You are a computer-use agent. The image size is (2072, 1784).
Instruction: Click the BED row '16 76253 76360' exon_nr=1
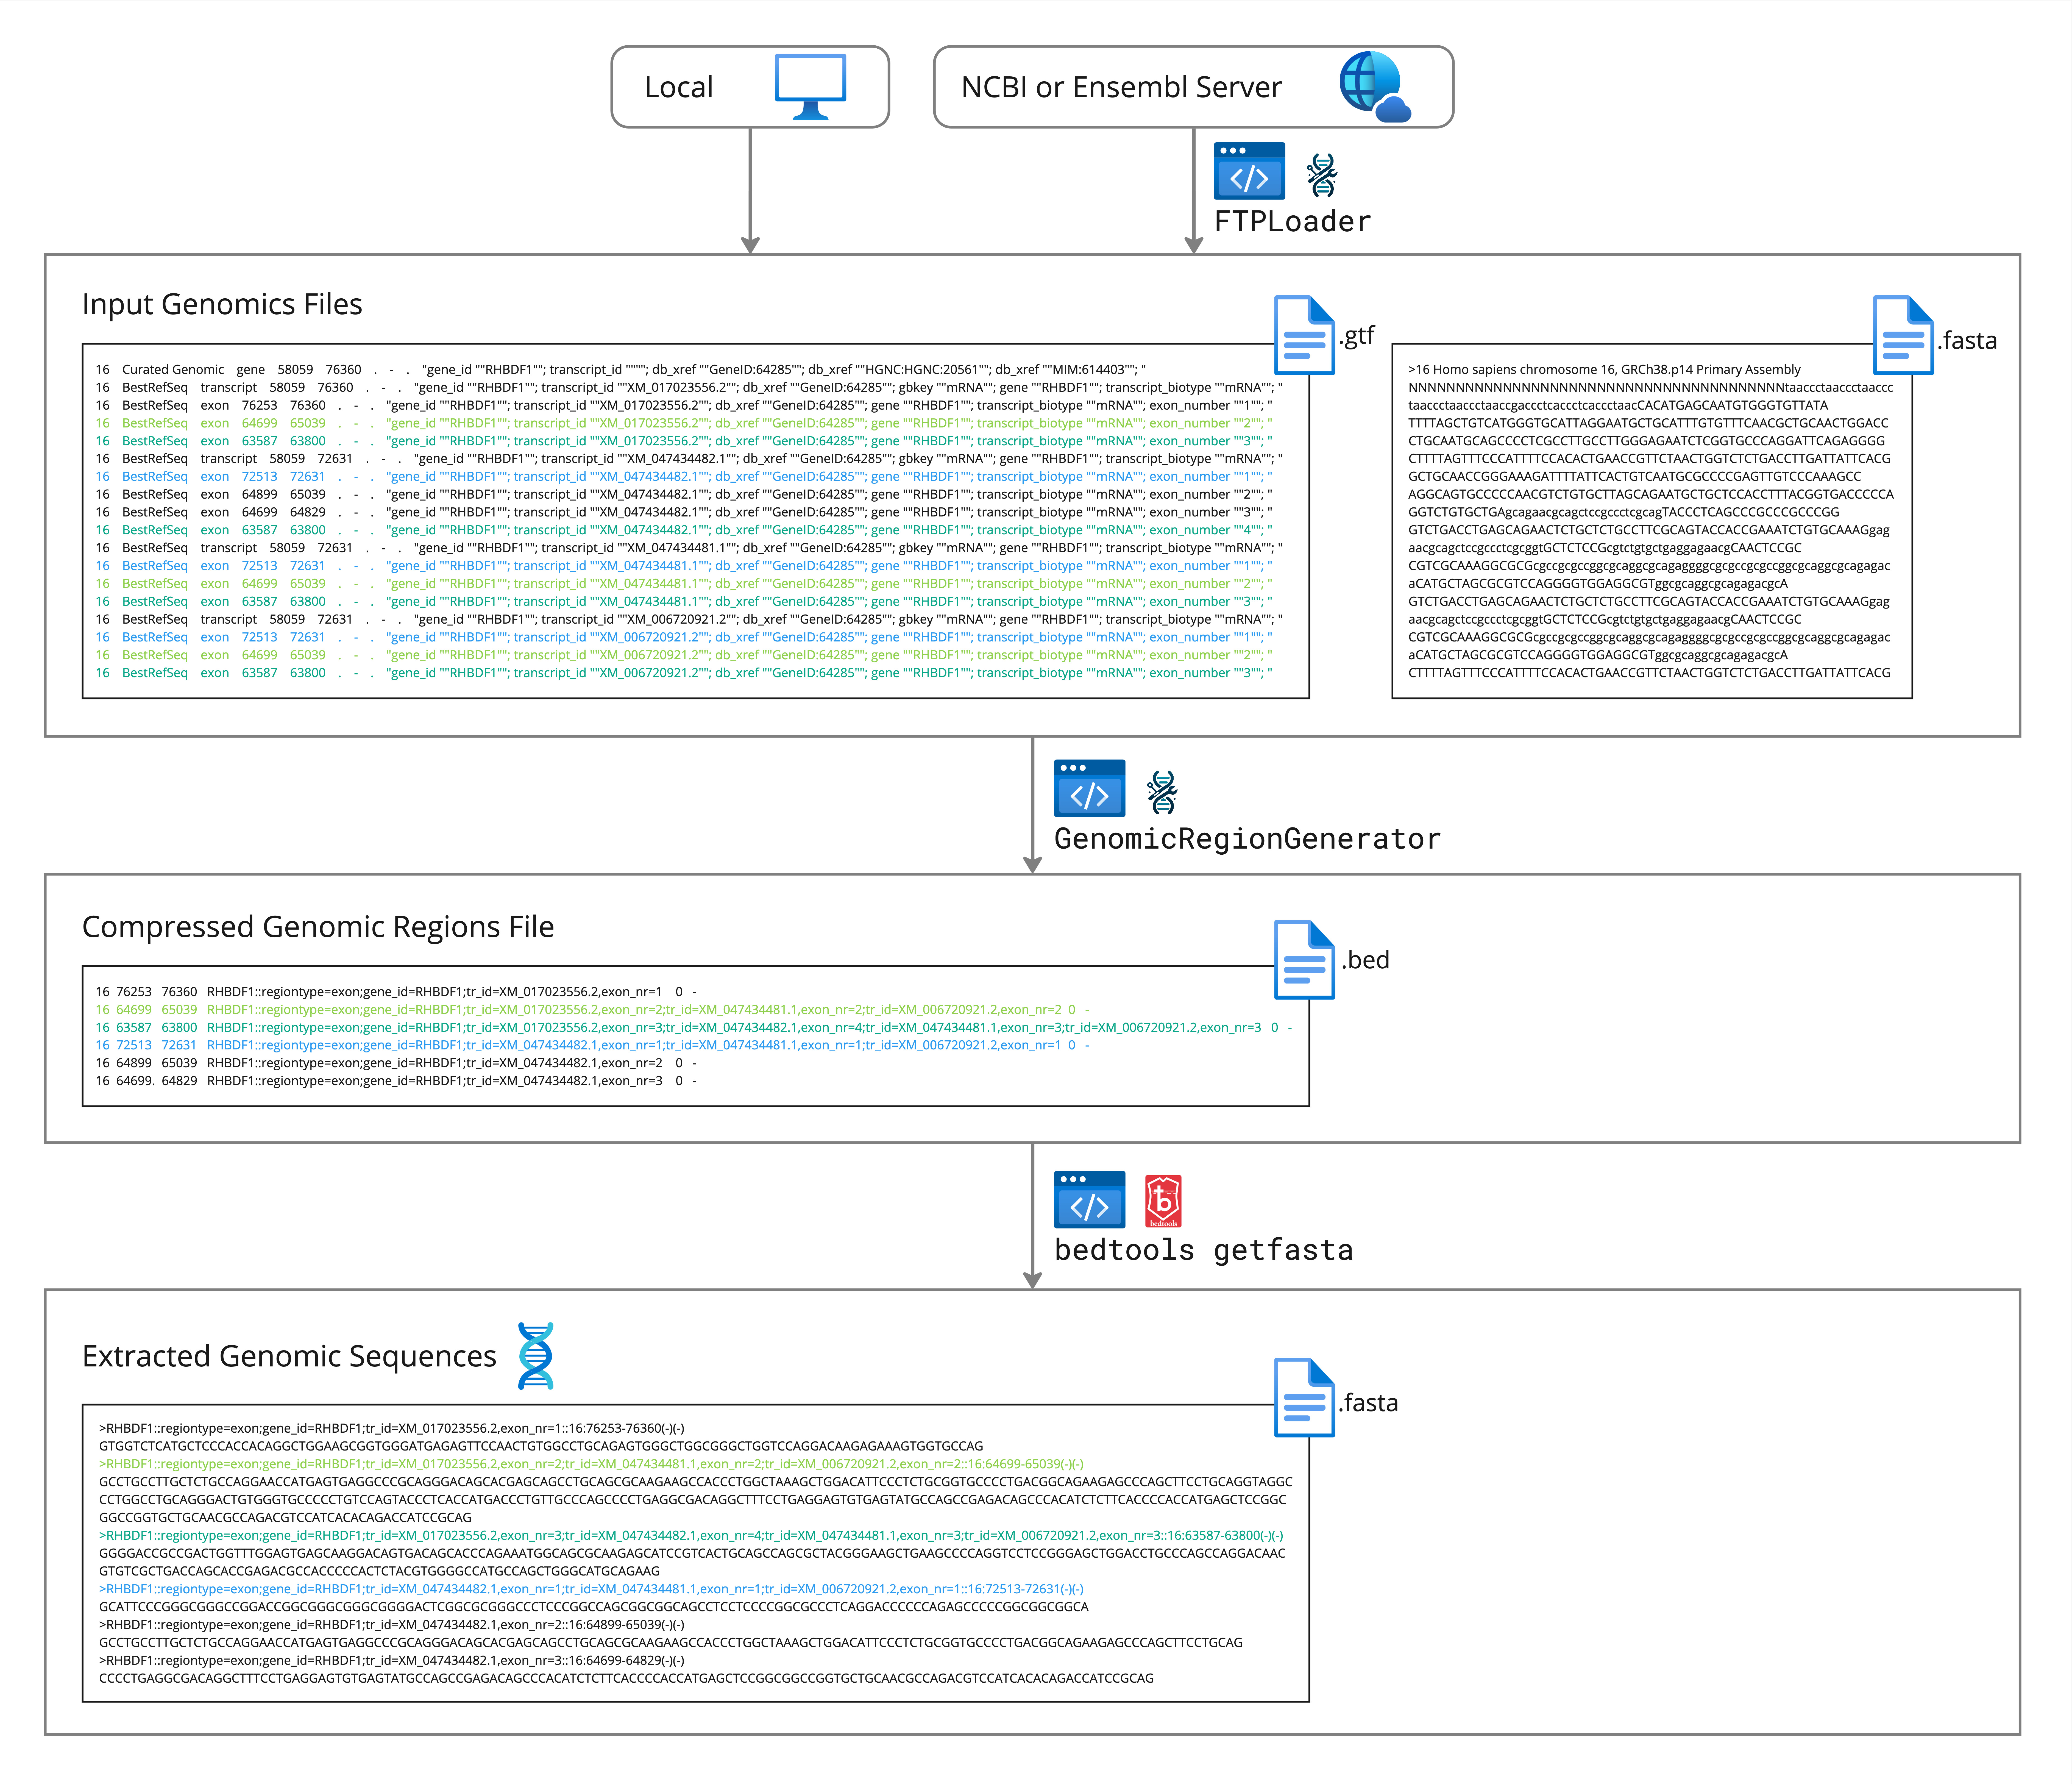[396, 992]
